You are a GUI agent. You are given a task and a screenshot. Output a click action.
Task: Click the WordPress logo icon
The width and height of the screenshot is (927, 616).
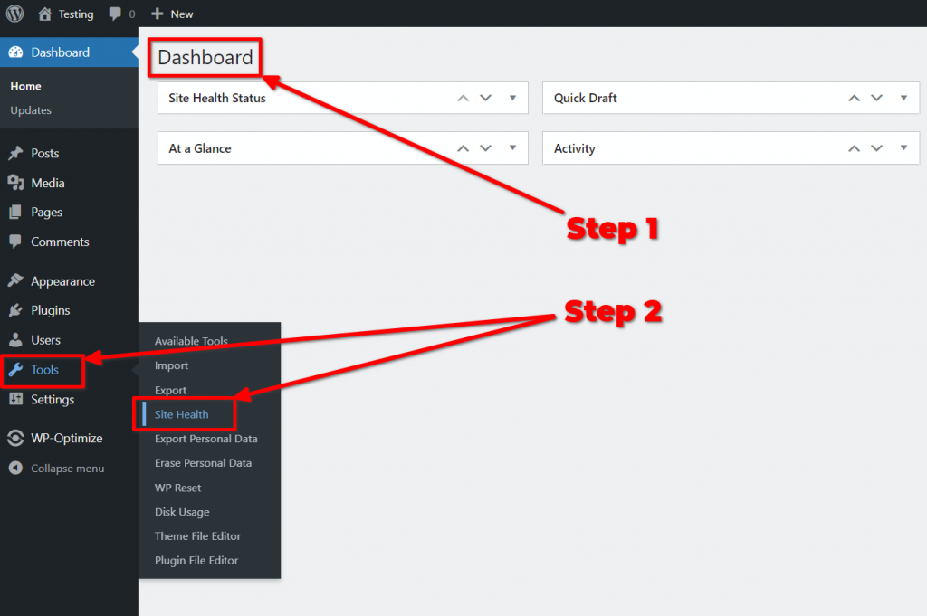pos(14,14)
